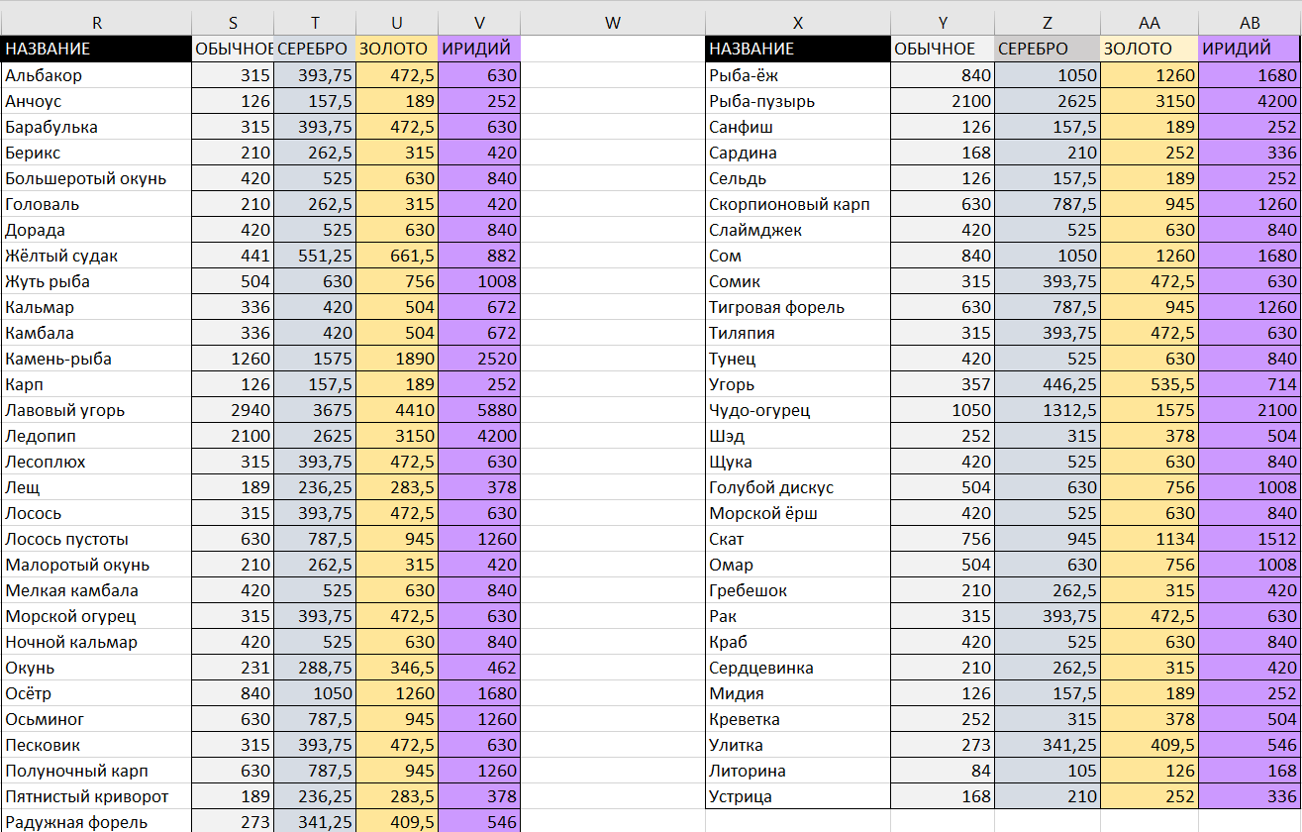Select the "Камень-рыба" name cell

tap(96, 359)
